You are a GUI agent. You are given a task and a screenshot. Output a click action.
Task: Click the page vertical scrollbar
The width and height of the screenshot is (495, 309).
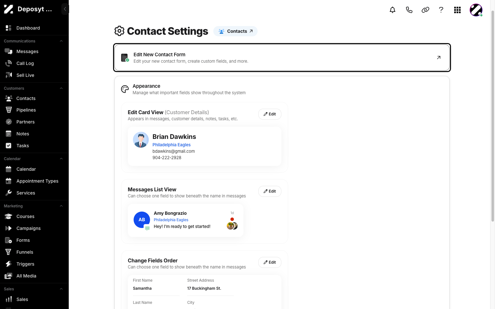click(493, 116)
